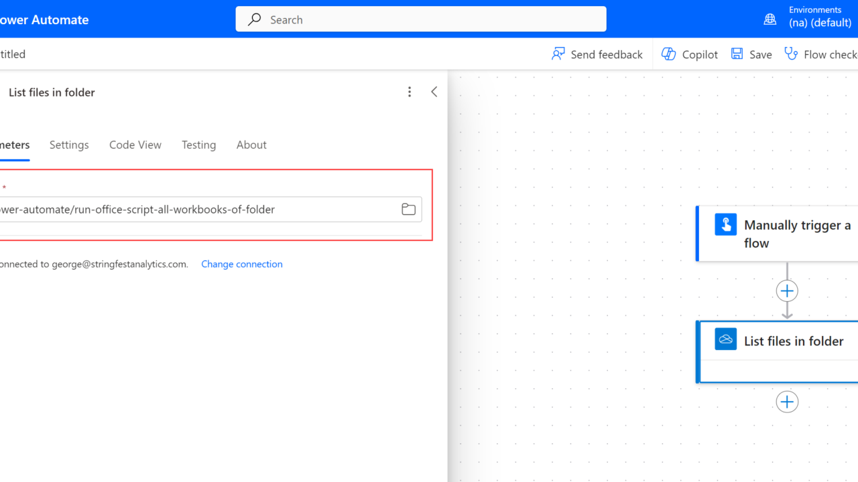Viewport: 858px width, 482px height.
Task: Open the About tab
Action: (x=251, y=145)
